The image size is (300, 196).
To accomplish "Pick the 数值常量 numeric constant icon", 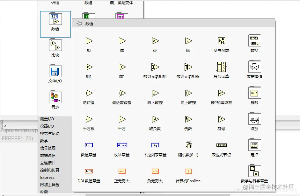I will pyautogui.click(x=88, y=146).
